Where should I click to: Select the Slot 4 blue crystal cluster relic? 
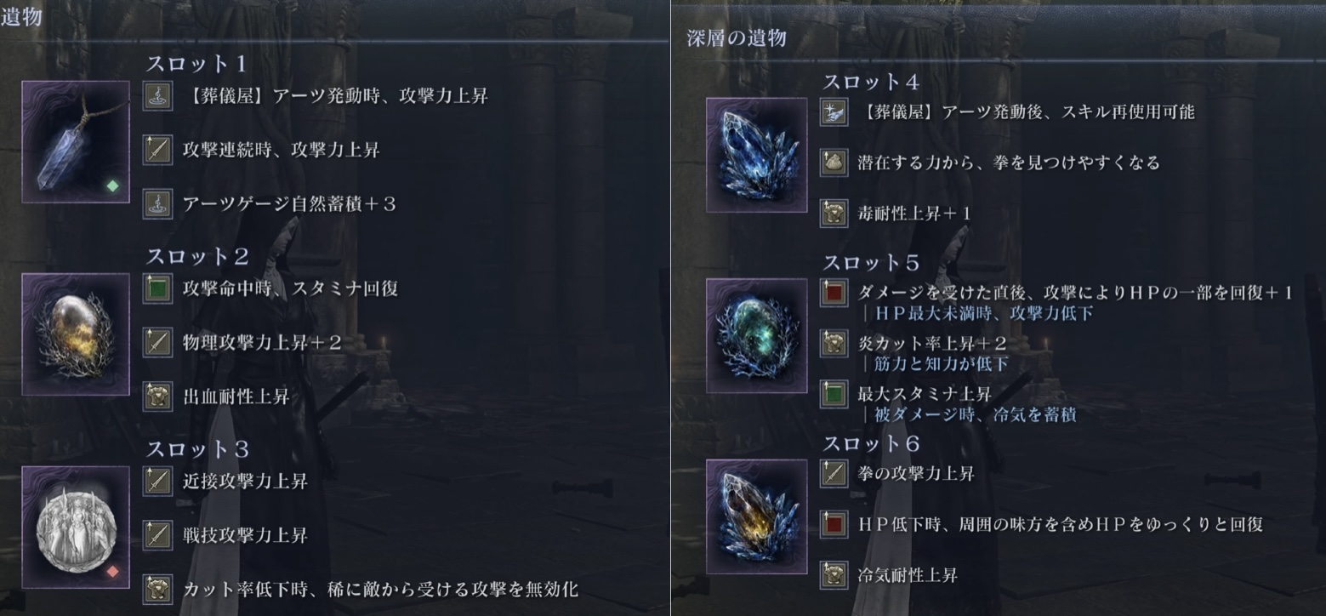[744, 155]
